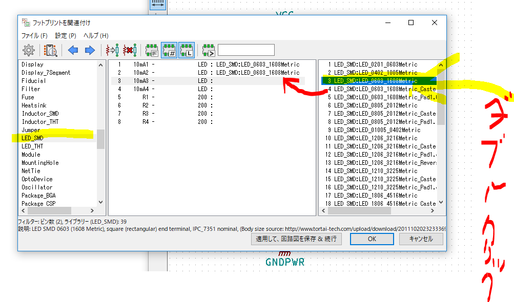
Task: Focus the footprint text filter field
Action: (246, 50)
